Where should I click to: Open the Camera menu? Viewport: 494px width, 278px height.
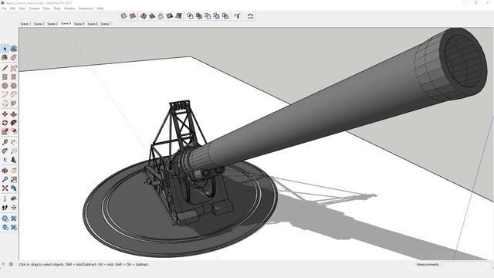tap(34, 8)
